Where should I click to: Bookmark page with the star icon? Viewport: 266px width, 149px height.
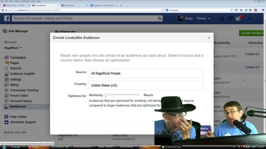246,10
